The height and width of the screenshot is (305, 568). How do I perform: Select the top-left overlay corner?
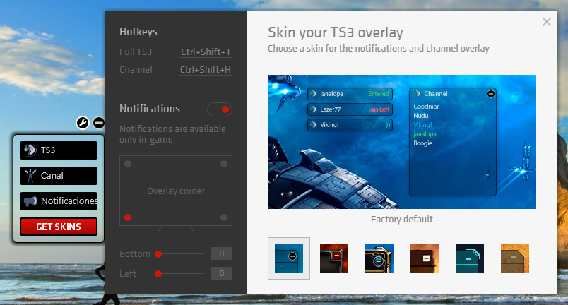click(128, 164)
